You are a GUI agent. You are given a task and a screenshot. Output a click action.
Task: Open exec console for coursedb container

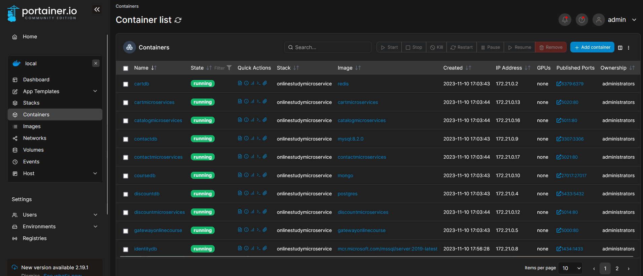click(258, 175)
